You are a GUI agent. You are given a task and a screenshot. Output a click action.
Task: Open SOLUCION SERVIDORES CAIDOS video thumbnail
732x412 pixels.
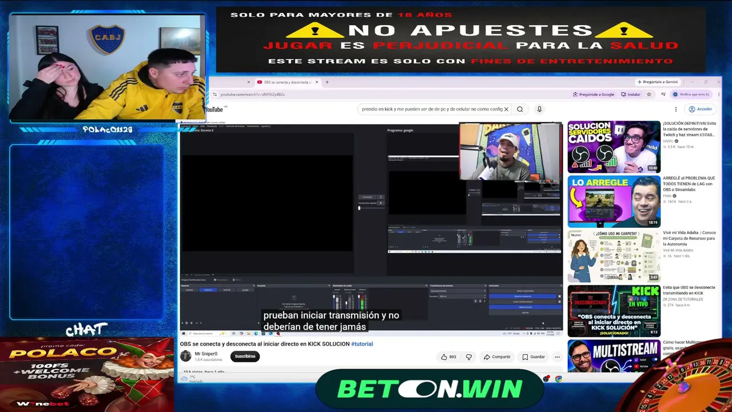click(x=614, y=146)
